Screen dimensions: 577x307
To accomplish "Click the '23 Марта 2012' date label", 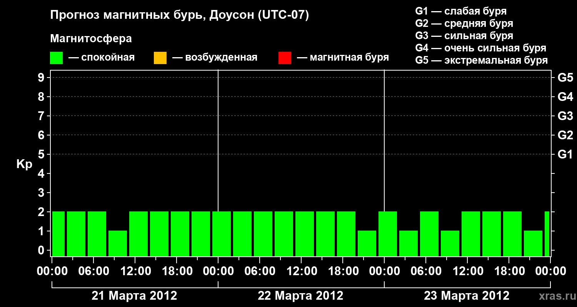I will click(x=467, y=295).
